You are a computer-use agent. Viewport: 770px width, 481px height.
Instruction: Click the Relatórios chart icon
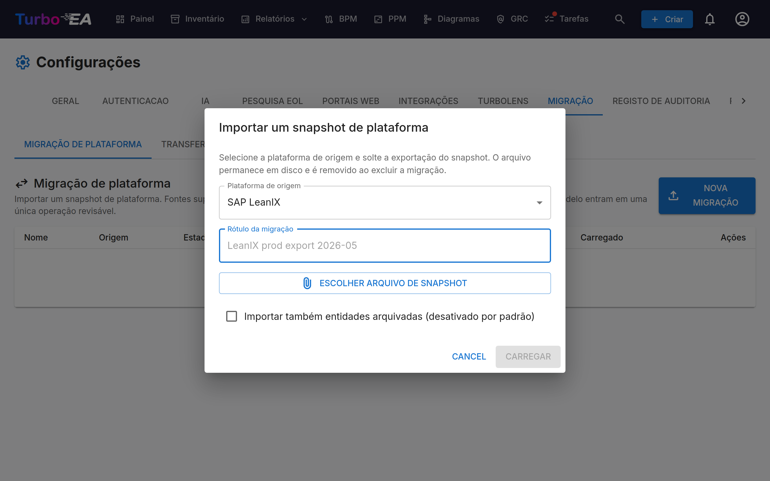245,20
